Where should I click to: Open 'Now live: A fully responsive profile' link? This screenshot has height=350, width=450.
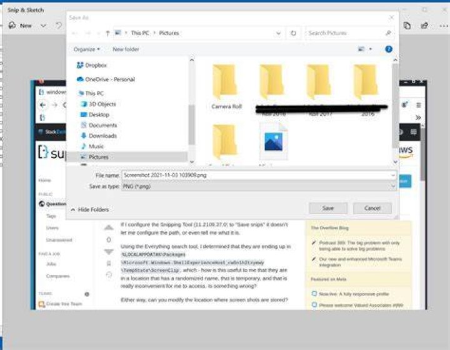point(354,294)
